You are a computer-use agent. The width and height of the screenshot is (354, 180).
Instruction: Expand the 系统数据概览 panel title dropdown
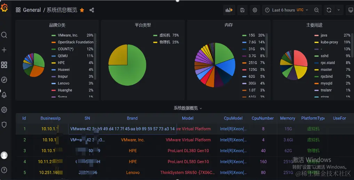(x=188, y=108)
